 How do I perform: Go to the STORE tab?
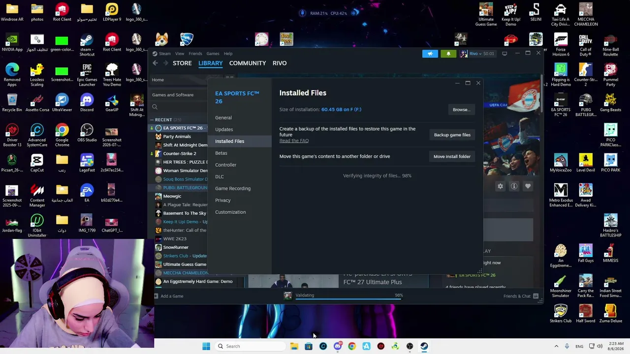point(182,63)
